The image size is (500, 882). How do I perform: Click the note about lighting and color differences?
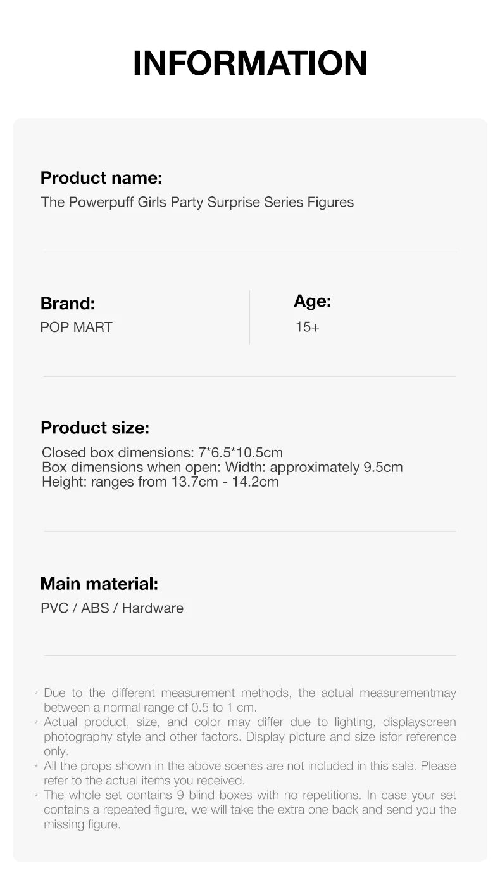pos(249,736)
